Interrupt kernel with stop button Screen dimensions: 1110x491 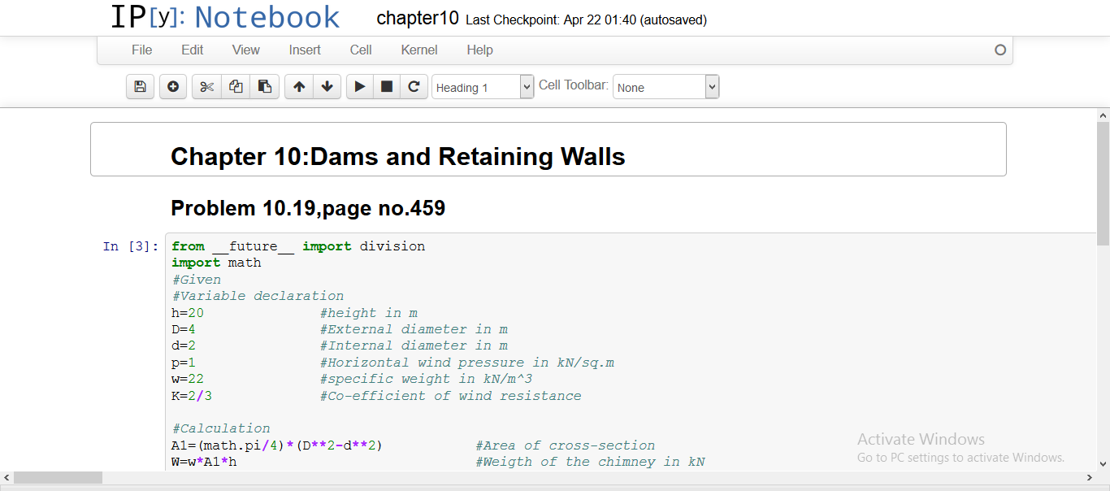(x=387, y=87)
